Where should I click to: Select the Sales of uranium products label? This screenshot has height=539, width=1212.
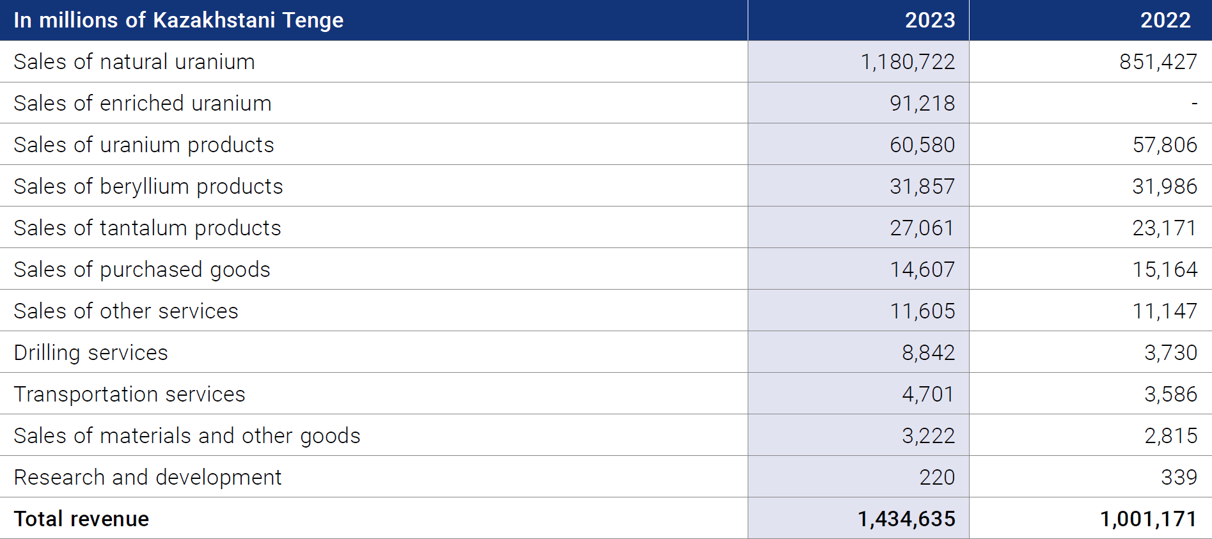144,145
